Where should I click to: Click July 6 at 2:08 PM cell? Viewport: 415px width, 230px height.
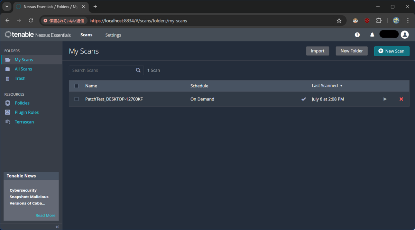pos(328,99)
